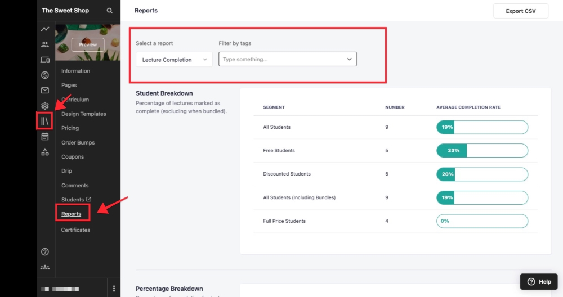Open the Digital downloads shapes icon
The image size is (563, 297).
tap(45, 152)
